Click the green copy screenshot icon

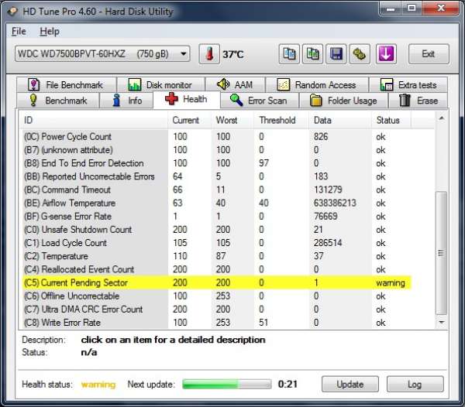click(x=312, y=54)
